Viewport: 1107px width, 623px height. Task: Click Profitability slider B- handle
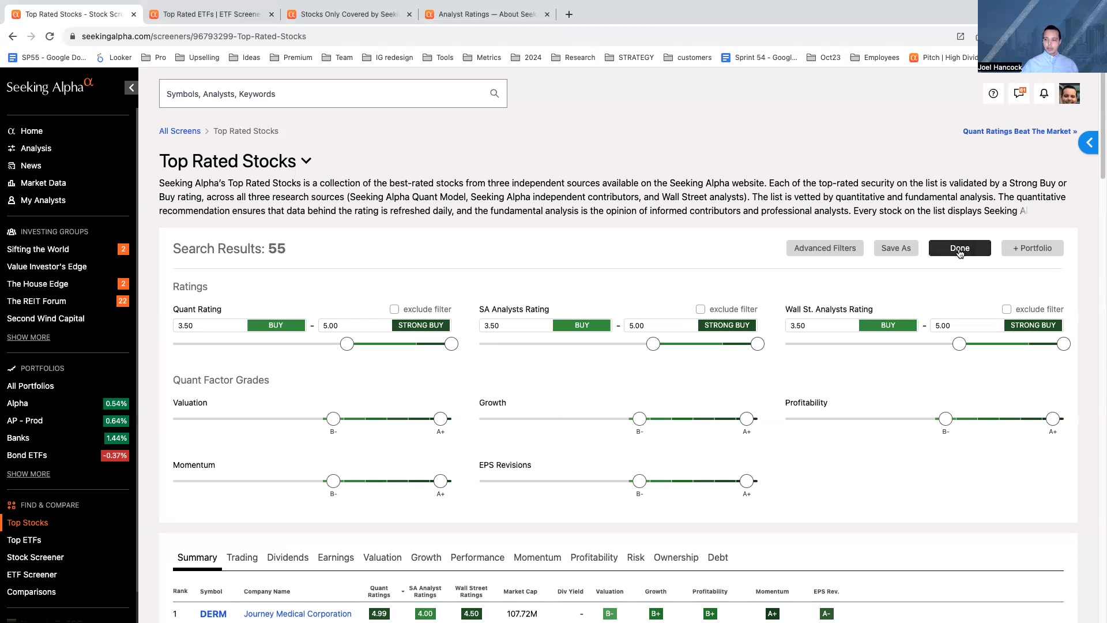pyautogui.click(x=946, y=419)
